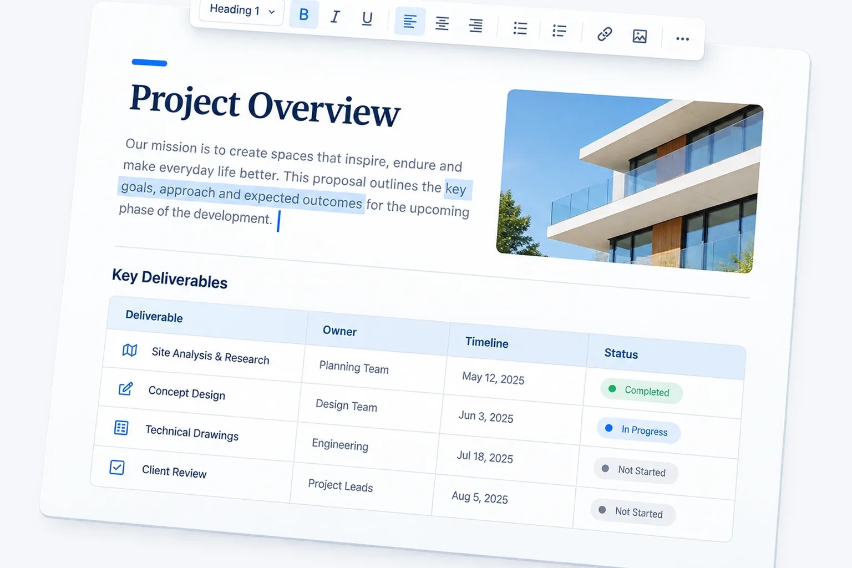Click the pencil icon beside Concept Design
852x568 pixels.
click(126, 388)
